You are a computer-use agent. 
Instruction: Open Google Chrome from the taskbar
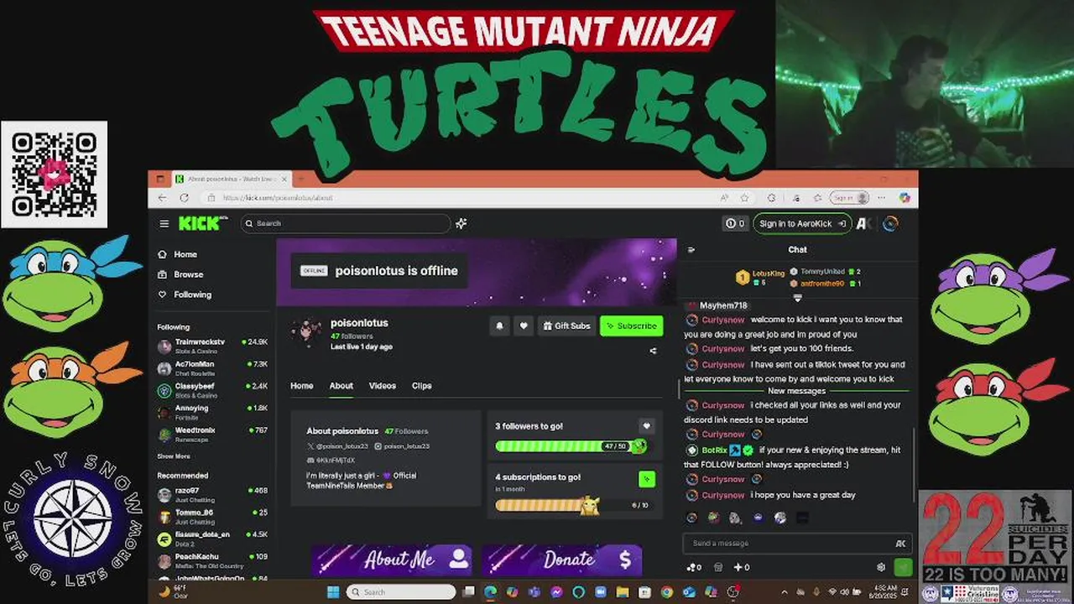(666, 592)
